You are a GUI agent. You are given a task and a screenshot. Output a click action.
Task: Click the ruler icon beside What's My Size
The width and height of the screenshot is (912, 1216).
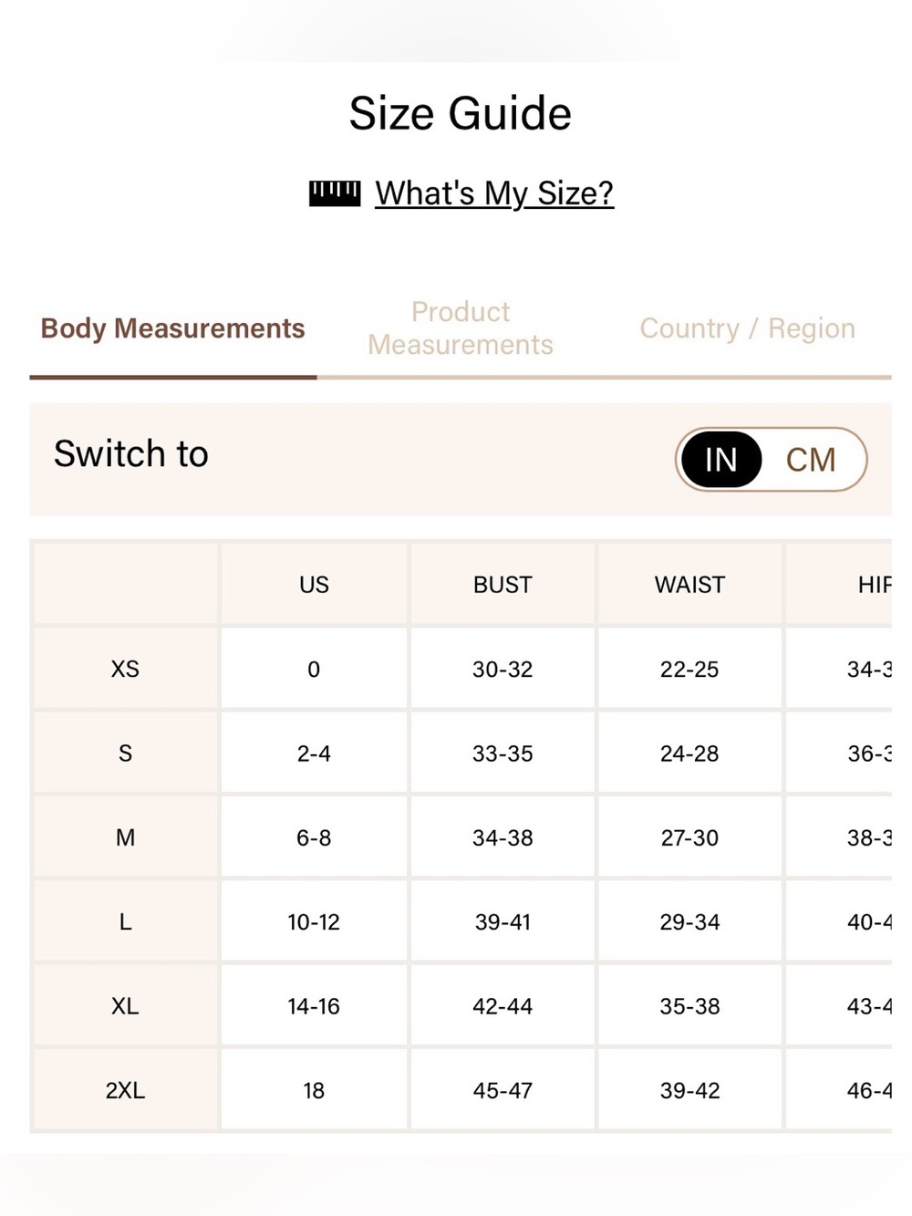334,193
